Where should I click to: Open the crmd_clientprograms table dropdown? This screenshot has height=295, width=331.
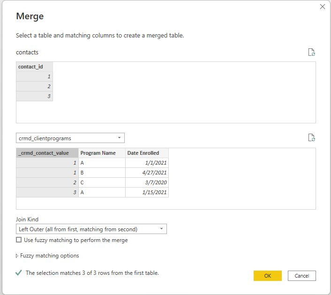[70, 138]
